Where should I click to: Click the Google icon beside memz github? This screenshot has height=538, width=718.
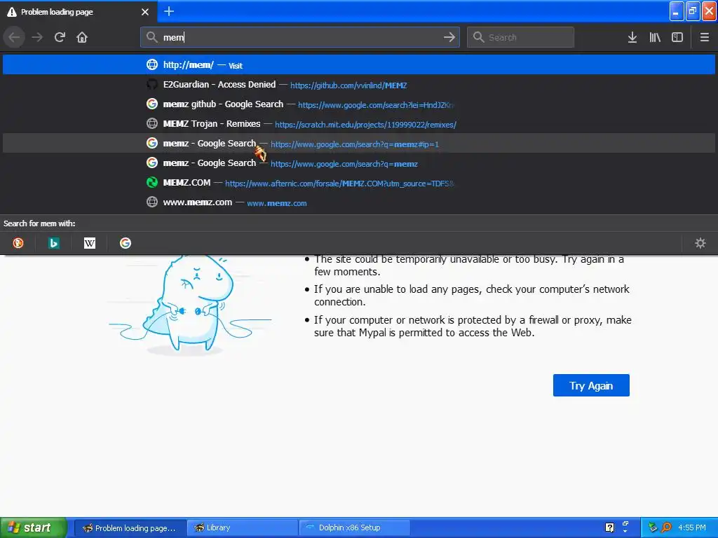tap(152, 104)
